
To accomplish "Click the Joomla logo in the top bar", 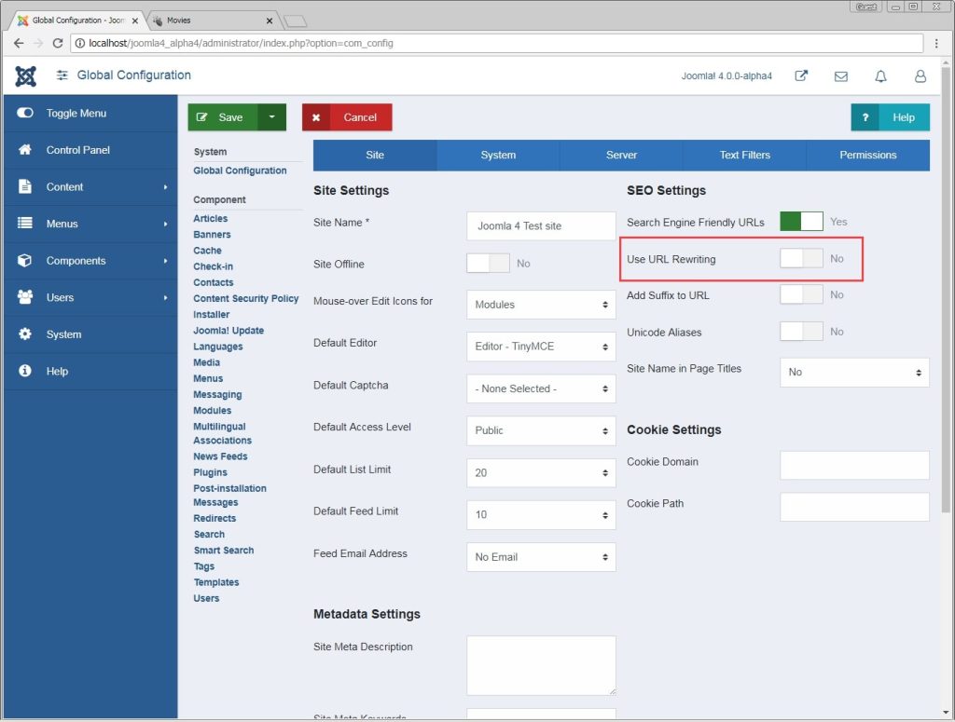I will pos(24,76).
